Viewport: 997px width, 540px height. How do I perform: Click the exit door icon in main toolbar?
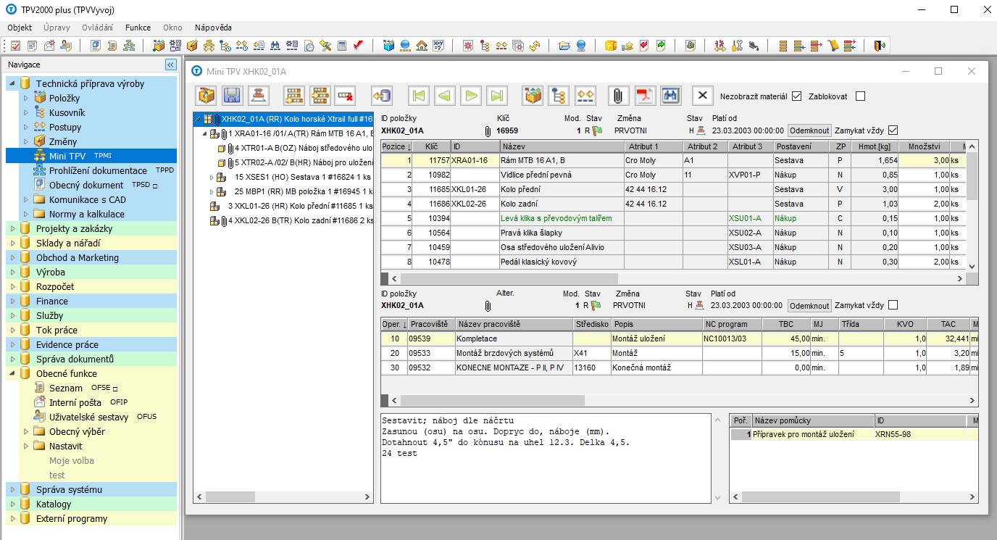click(880, 46)
